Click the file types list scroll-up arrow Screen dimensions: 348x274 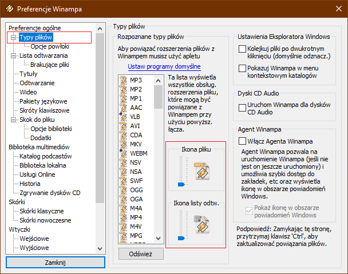coord(158,81)
